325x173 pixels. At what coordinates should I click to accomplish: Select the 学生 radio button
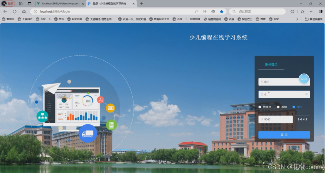(x=294, y=107)
